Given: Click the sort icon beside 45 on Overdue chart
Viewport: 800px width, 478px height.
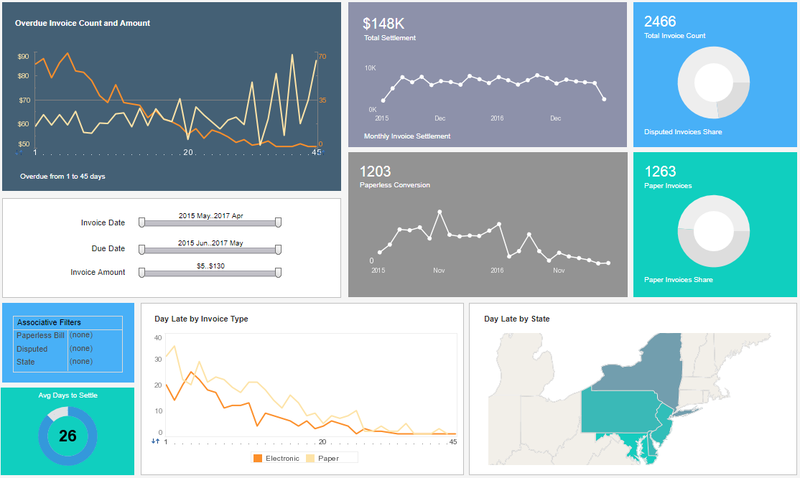Looking at the screenshot, I should coord(322,152).
